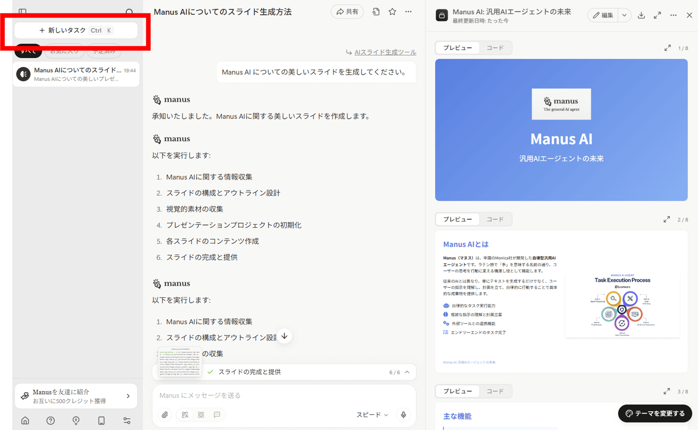Open the presentation panel more options

tap(673, 15)
